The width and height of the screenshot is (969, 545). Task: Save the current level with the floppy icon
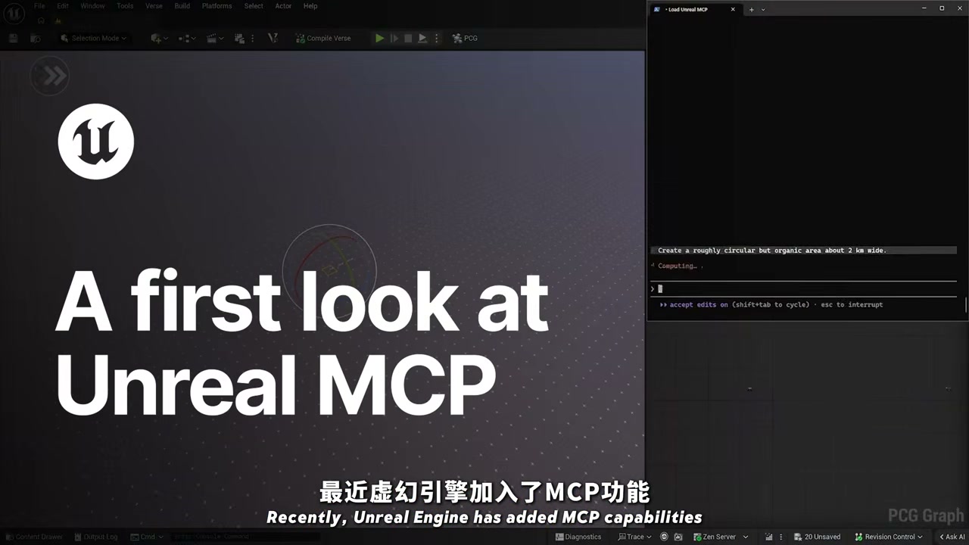[14, 38]
